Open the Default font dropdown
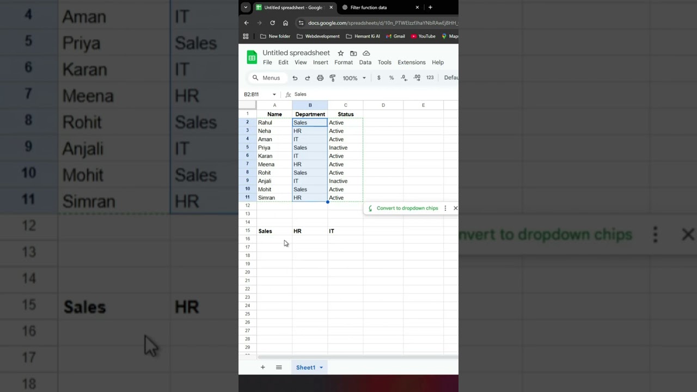The width and height of the screenshot is (697, 392). coord(451,78)
